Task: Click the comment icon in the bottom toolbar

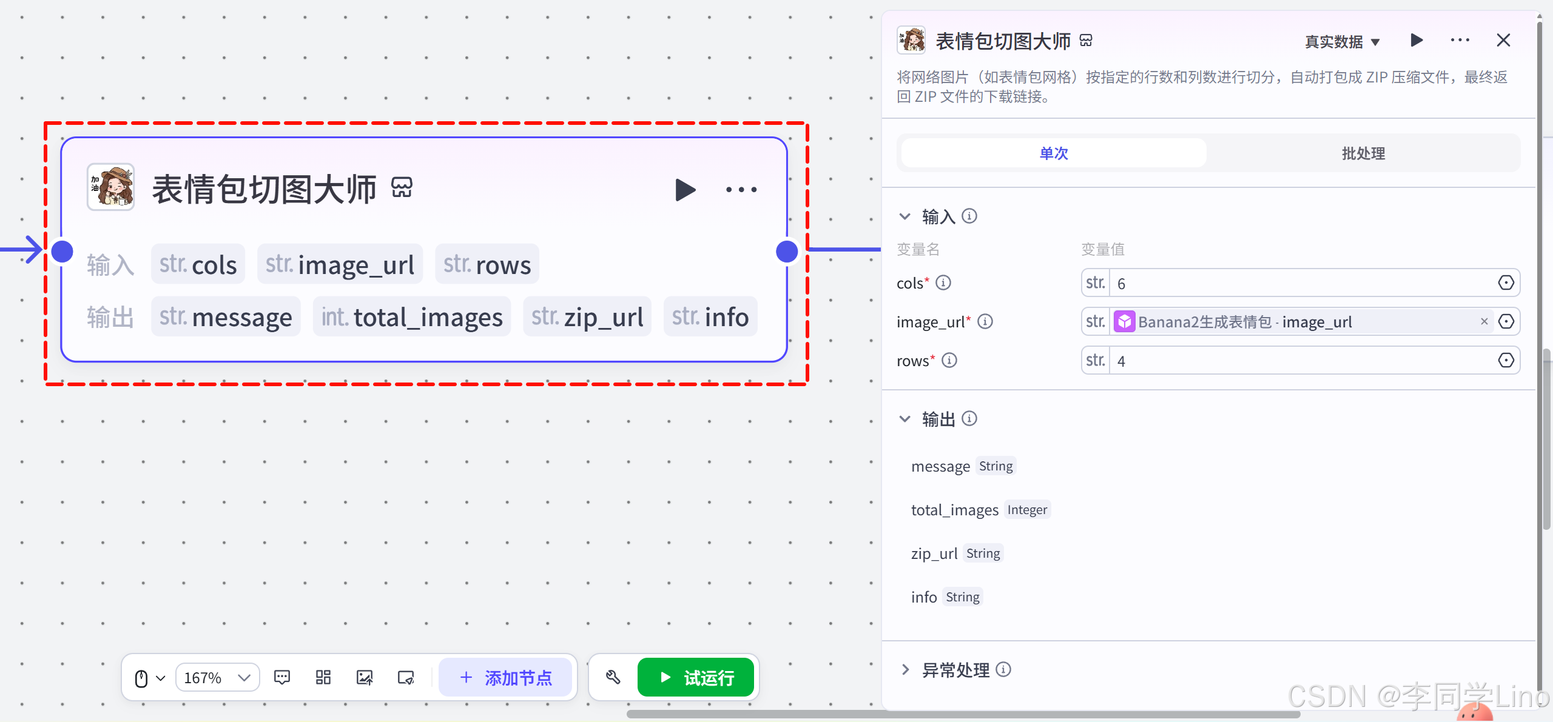Action: pos(282,677)
